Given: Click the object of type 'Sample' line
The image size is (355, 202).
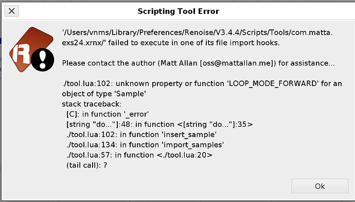Looking at the screenshot, I should pos(104,94).
